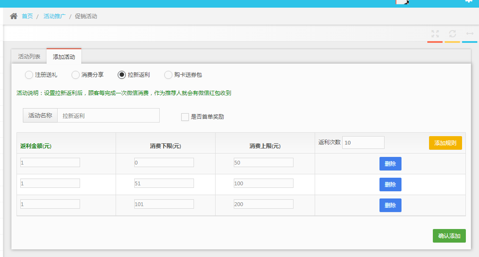Click the home icon in breadcrumb
Viewport: 479px width, 257px height.
coord(14,16)
